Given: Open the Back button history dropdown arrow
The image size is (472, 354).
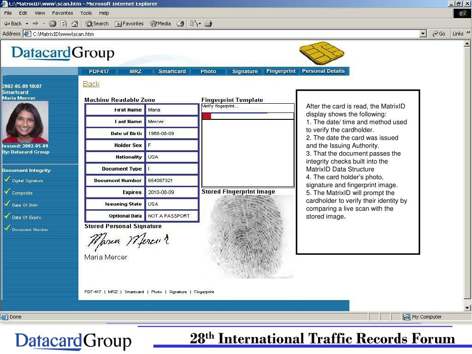Looking at the screenshot, I should tap(27, 24).
